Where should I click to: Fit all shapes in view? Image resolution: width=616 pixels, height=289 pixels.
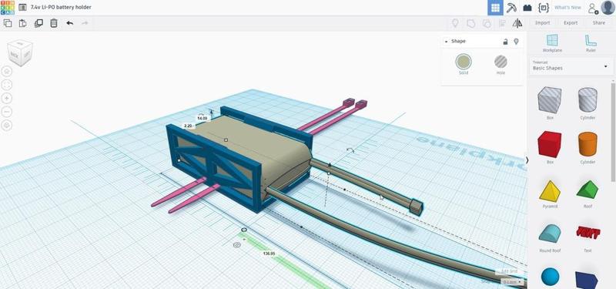(7, 85)
